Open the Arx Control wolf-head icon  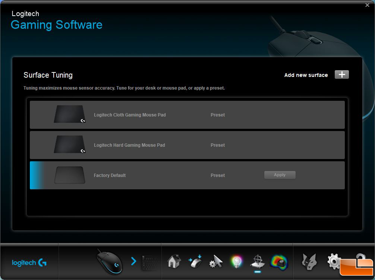pos(309,262)
